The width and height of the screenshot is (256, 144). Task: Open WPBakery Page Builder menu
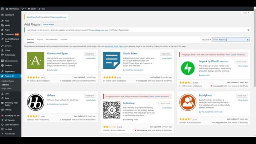(11, 104)
